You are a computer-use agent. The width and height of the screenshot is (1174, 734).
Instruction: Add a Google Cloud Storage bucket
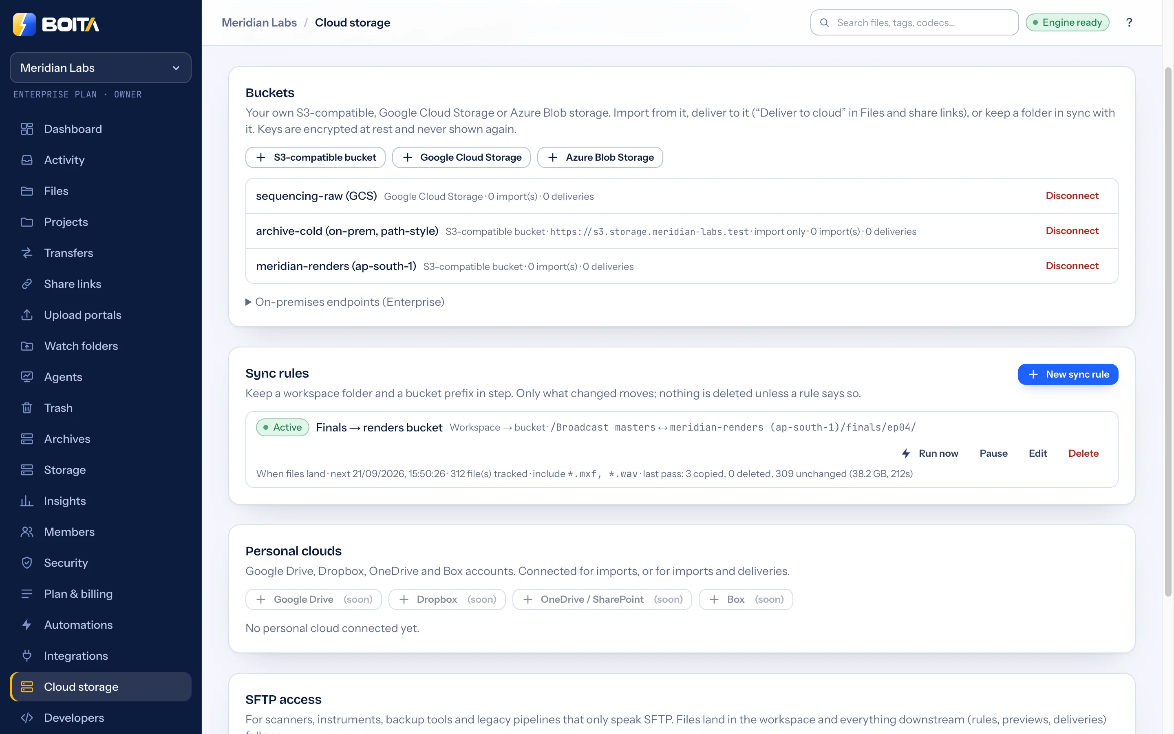461,157
